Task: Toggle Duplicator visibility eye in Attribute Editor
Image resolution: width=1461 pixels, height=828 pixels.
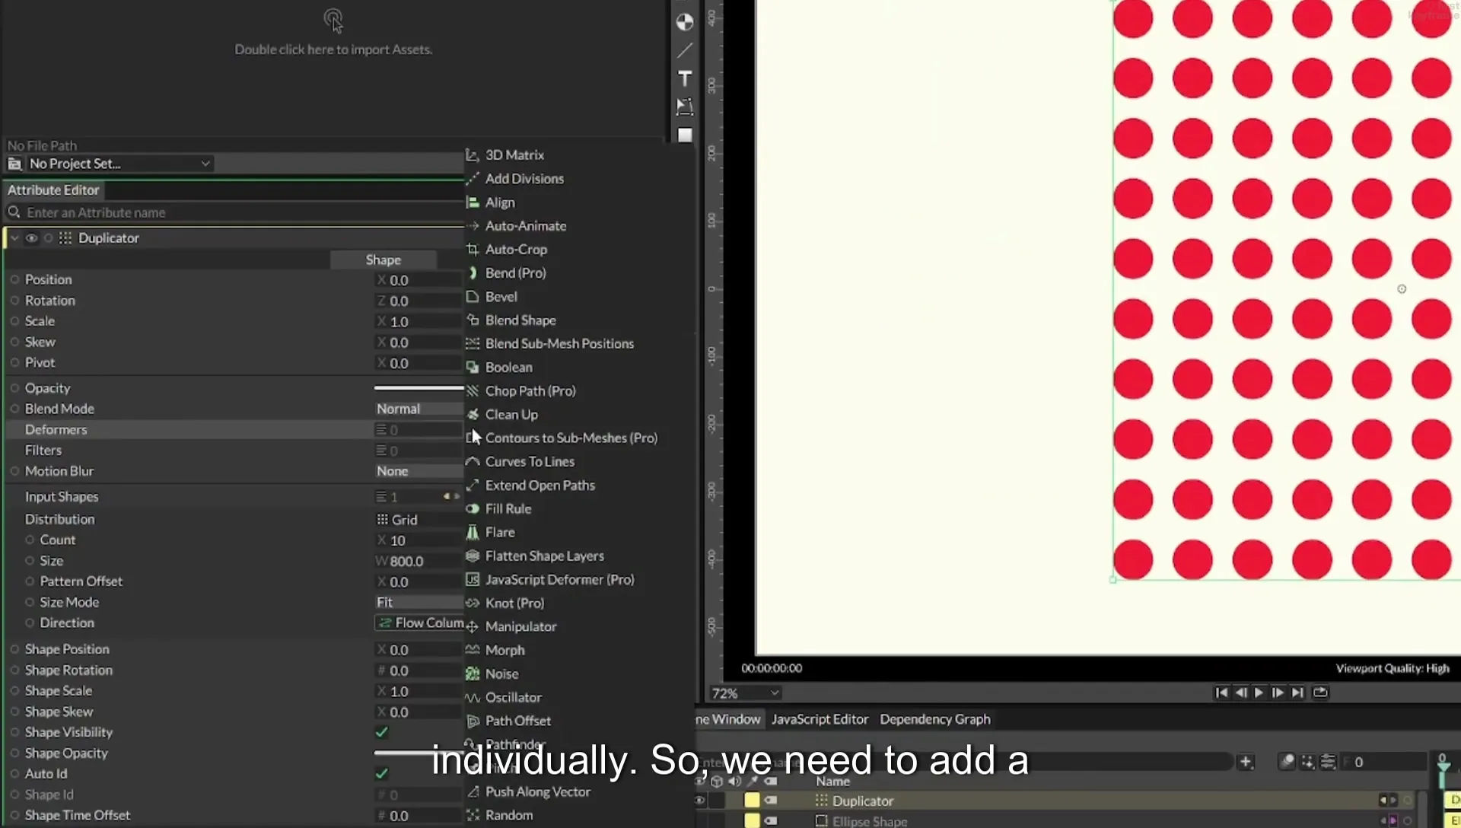Action: coord(31,238)
